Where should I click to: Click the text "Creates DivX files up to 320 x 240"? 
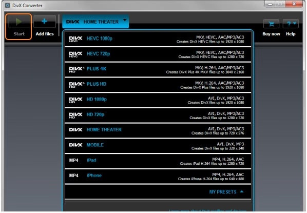[x=218, y=148]
